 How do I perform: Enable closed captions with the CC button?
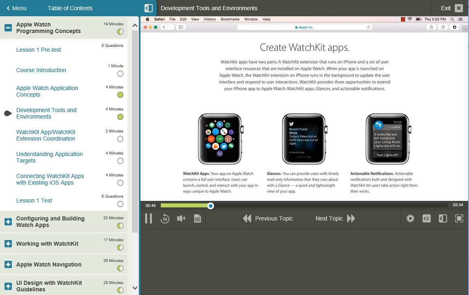tap(426, 218)
